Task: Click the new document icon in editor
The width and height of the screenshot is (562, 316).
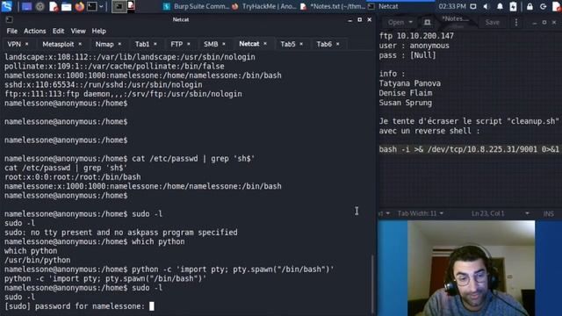Action: point(428,22)
